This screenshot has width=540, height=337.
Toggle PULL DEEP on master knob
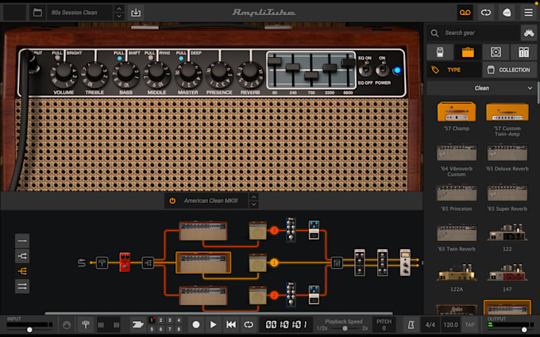pyautogui.click(x=181, y=58)
